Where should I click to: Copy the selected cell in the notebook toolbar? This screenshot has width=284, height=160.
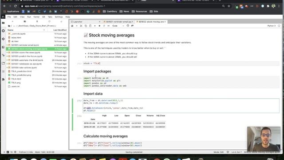click(86, 26)
